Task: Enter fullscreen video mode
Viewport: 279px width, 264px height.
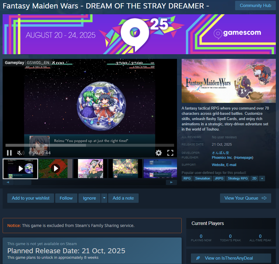Action: coord(170,153)
